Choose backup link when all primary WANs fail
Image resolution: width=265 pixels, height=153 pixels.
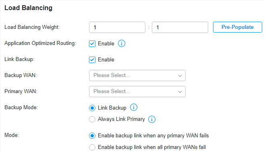point(92,147)
